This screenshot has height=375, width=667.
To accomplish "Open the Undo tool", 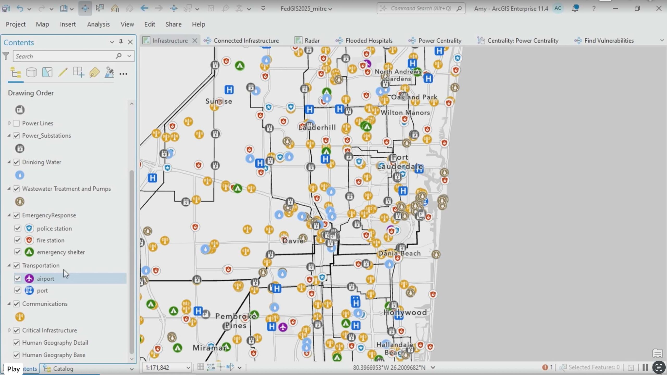I will 20,8.
